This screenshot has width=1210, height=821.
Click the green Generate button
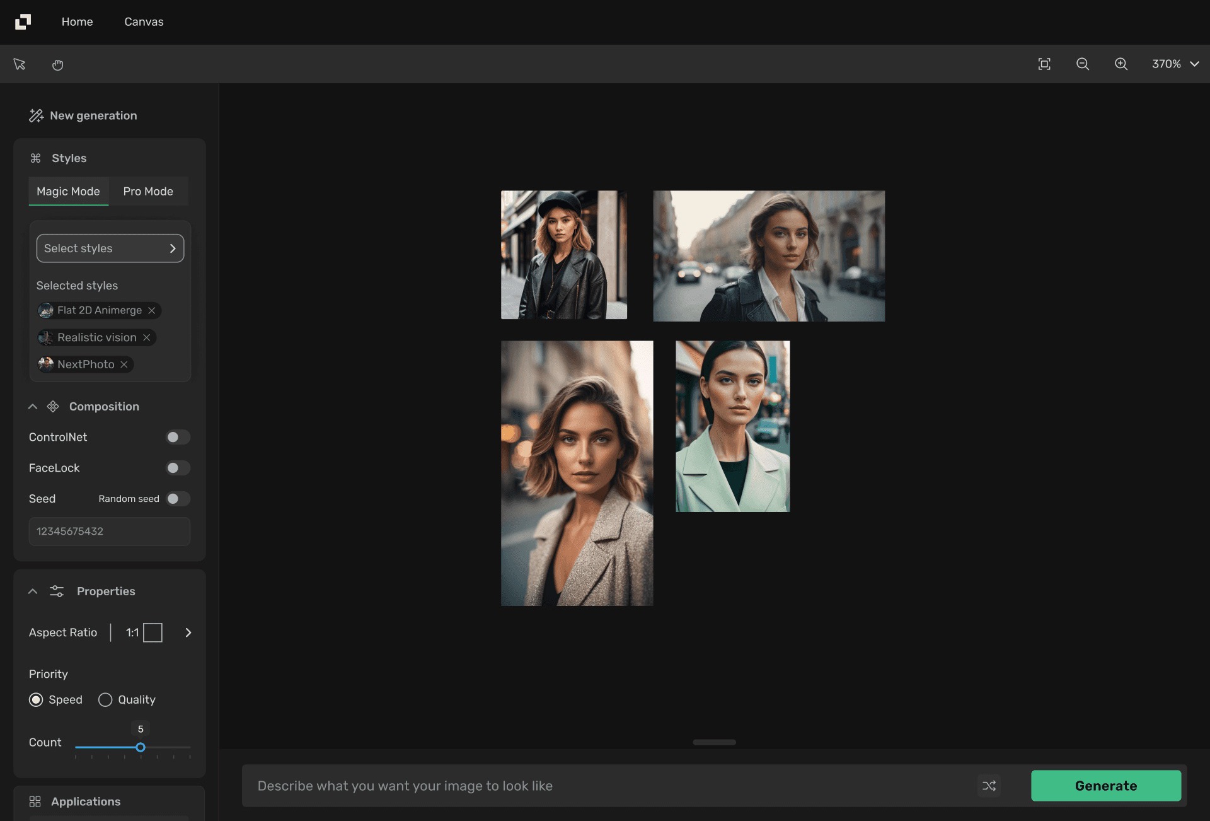[1106, 786]
